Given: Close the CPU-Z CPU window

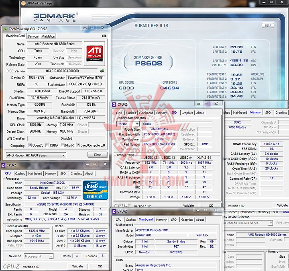Looking at the screenshot, I should point(105,164).
